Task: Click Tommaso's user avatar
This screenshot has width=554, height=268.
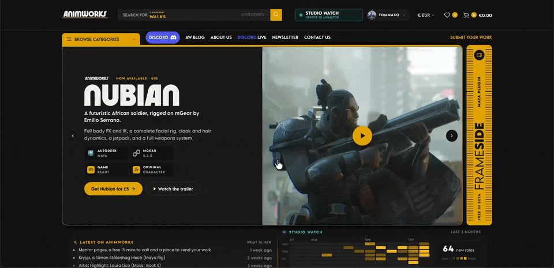Action: (372, 15)
